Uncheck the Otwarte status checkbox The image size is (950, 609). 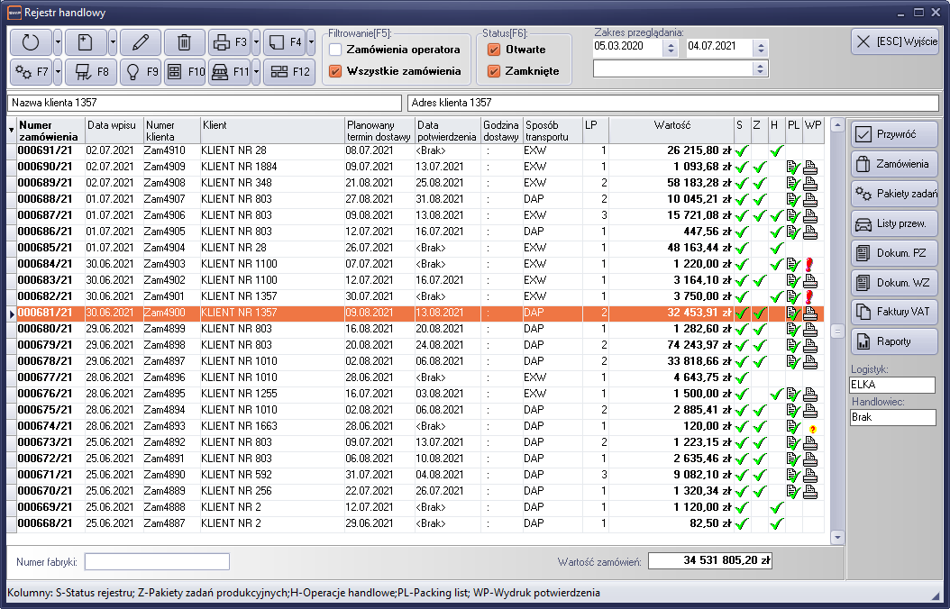[494, 50]
